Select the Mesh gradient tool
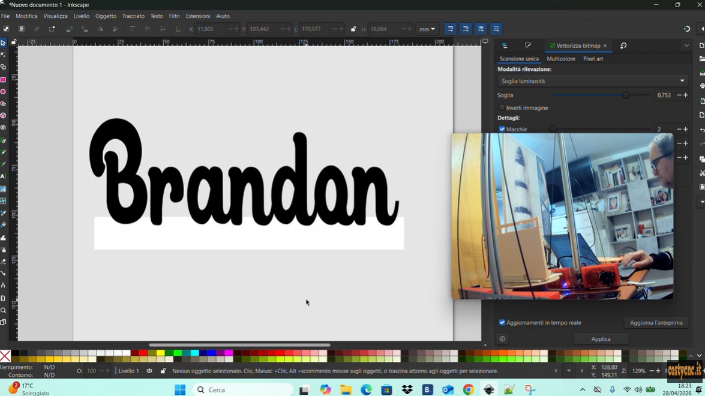The image size is (705, 396). [3, 201]
